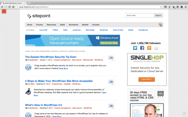Click the HTML & CSS course video thumbnail
This screenshot has height=117, width=188.
tap(147, 110)
